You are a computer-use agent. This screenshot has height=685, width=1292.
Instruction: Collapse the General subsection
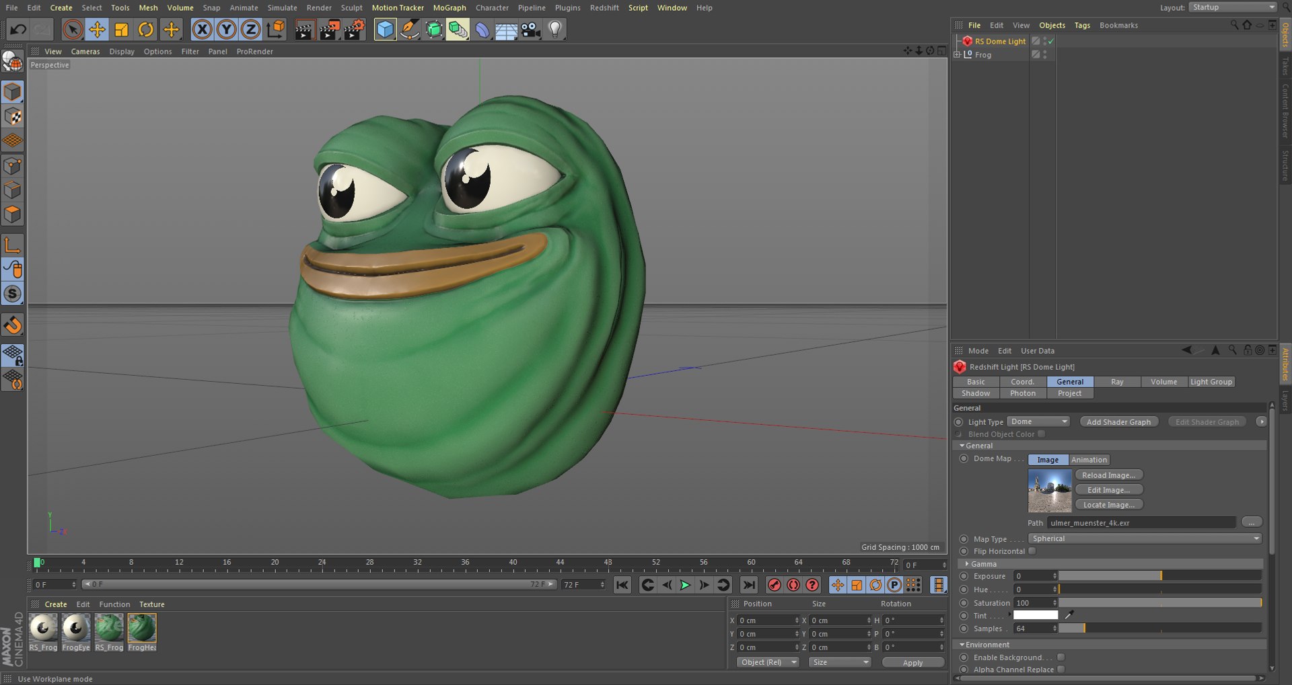(x=962, y=446)
